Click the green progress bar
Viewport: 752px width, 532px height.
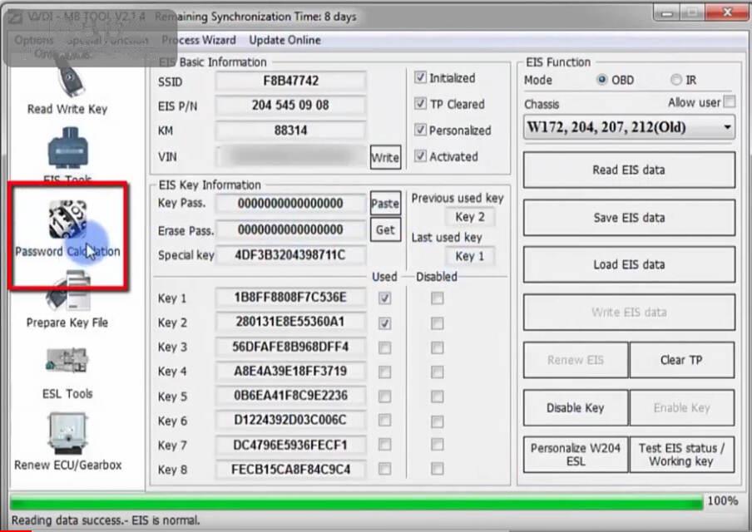coord(356,502)
